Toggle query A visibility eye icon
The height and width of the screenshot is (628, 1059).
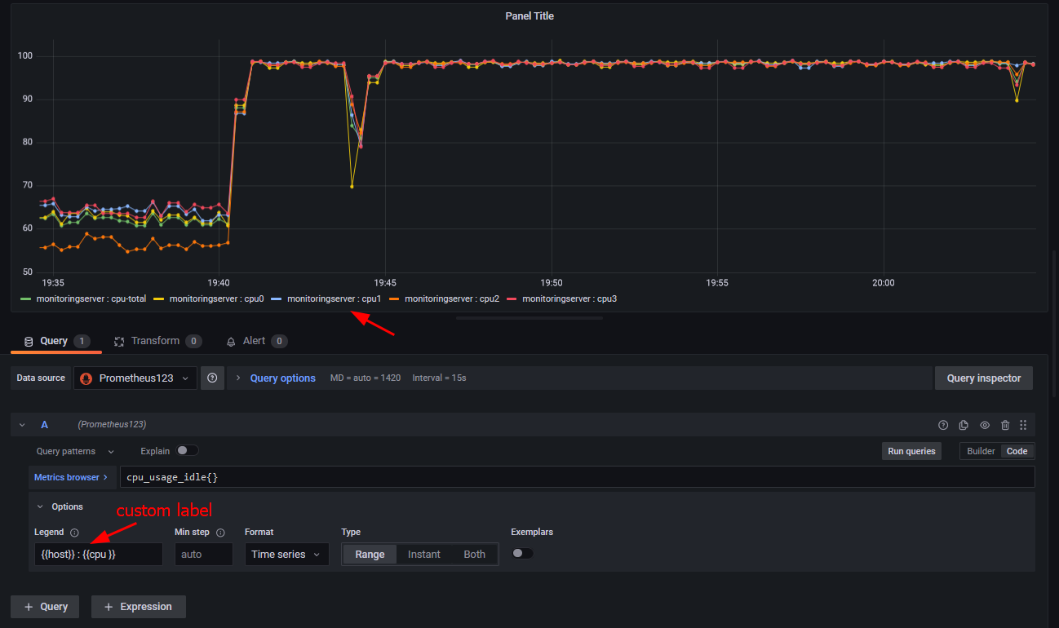985,425
